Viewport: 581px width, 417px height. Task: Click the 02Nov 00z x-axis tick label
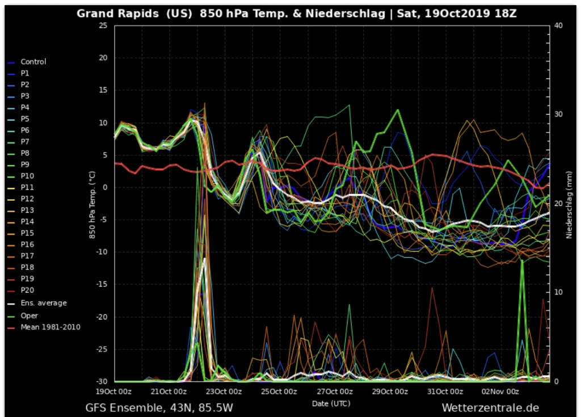click(x=499, y=391)
